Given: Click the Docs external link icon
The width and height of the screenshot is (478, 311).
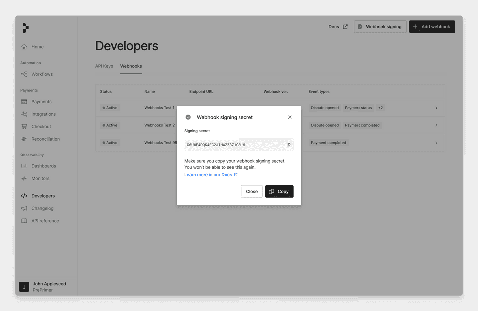Looking at the screenshot, I should click(345, 27).
